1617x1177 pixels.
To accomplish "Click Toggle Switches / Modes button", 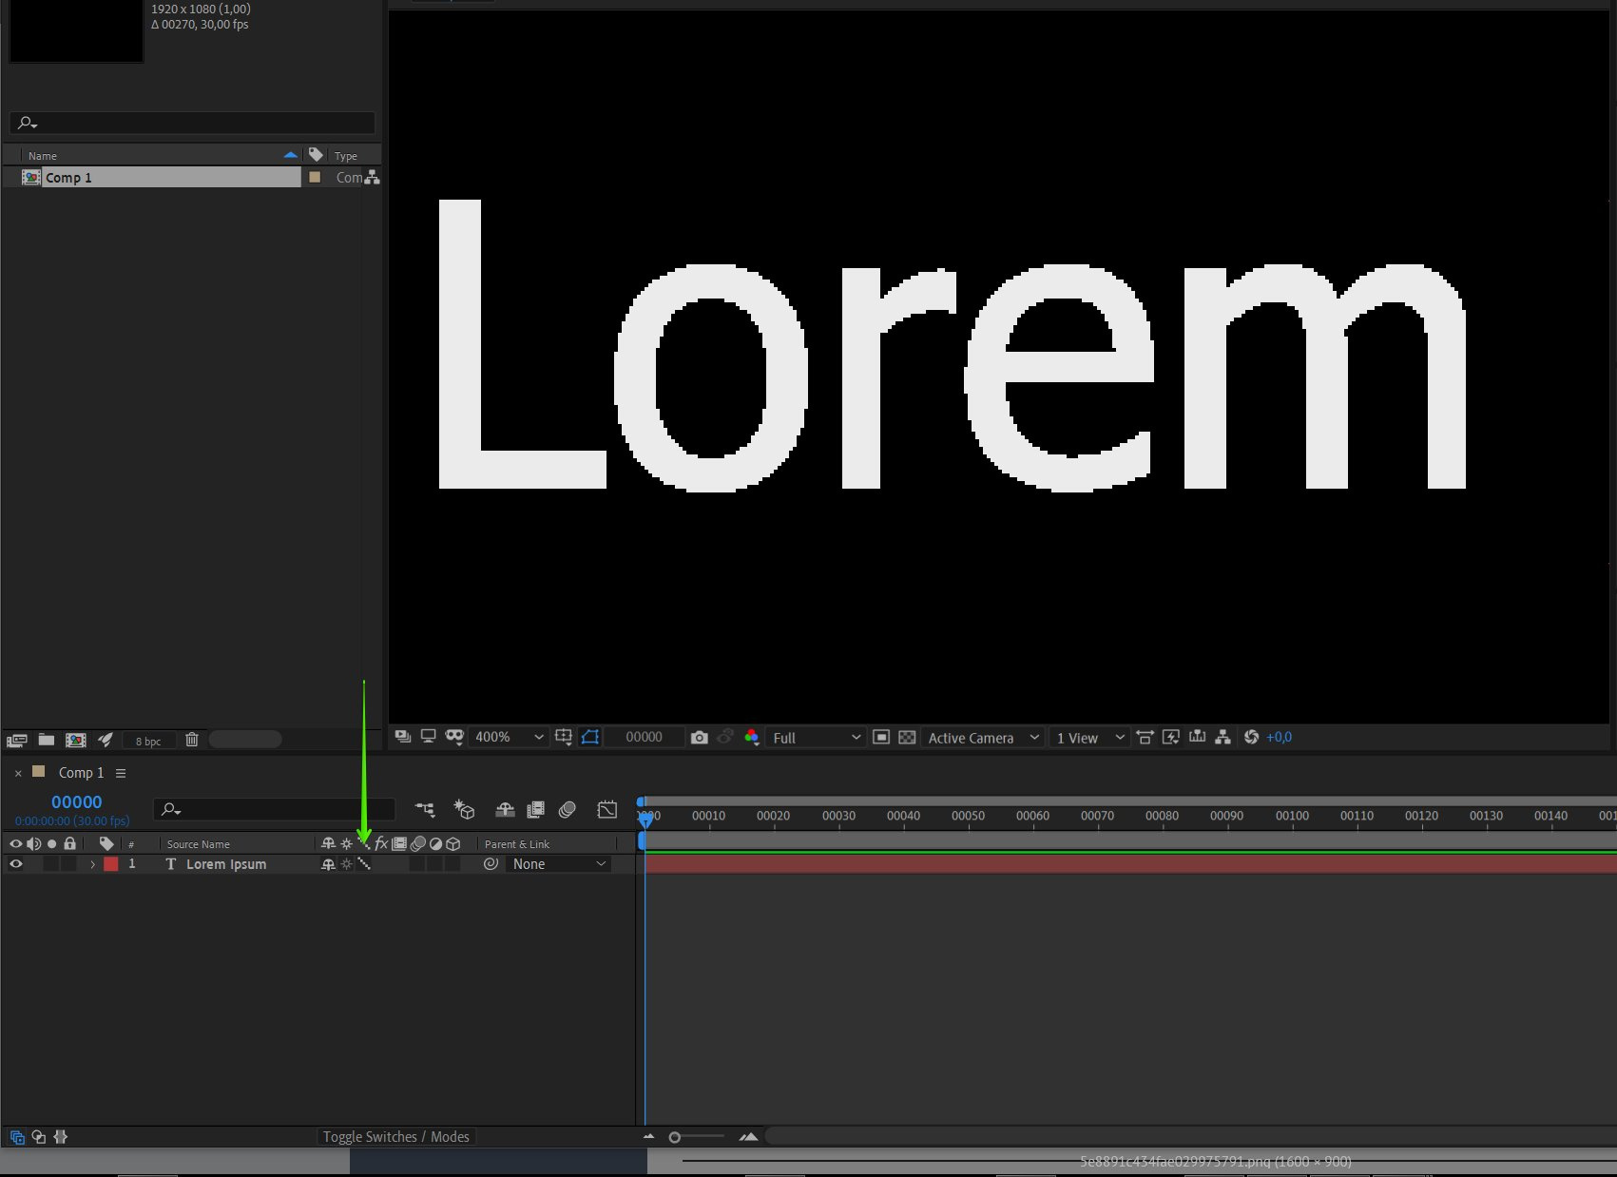I will [x=396, y=1136].
